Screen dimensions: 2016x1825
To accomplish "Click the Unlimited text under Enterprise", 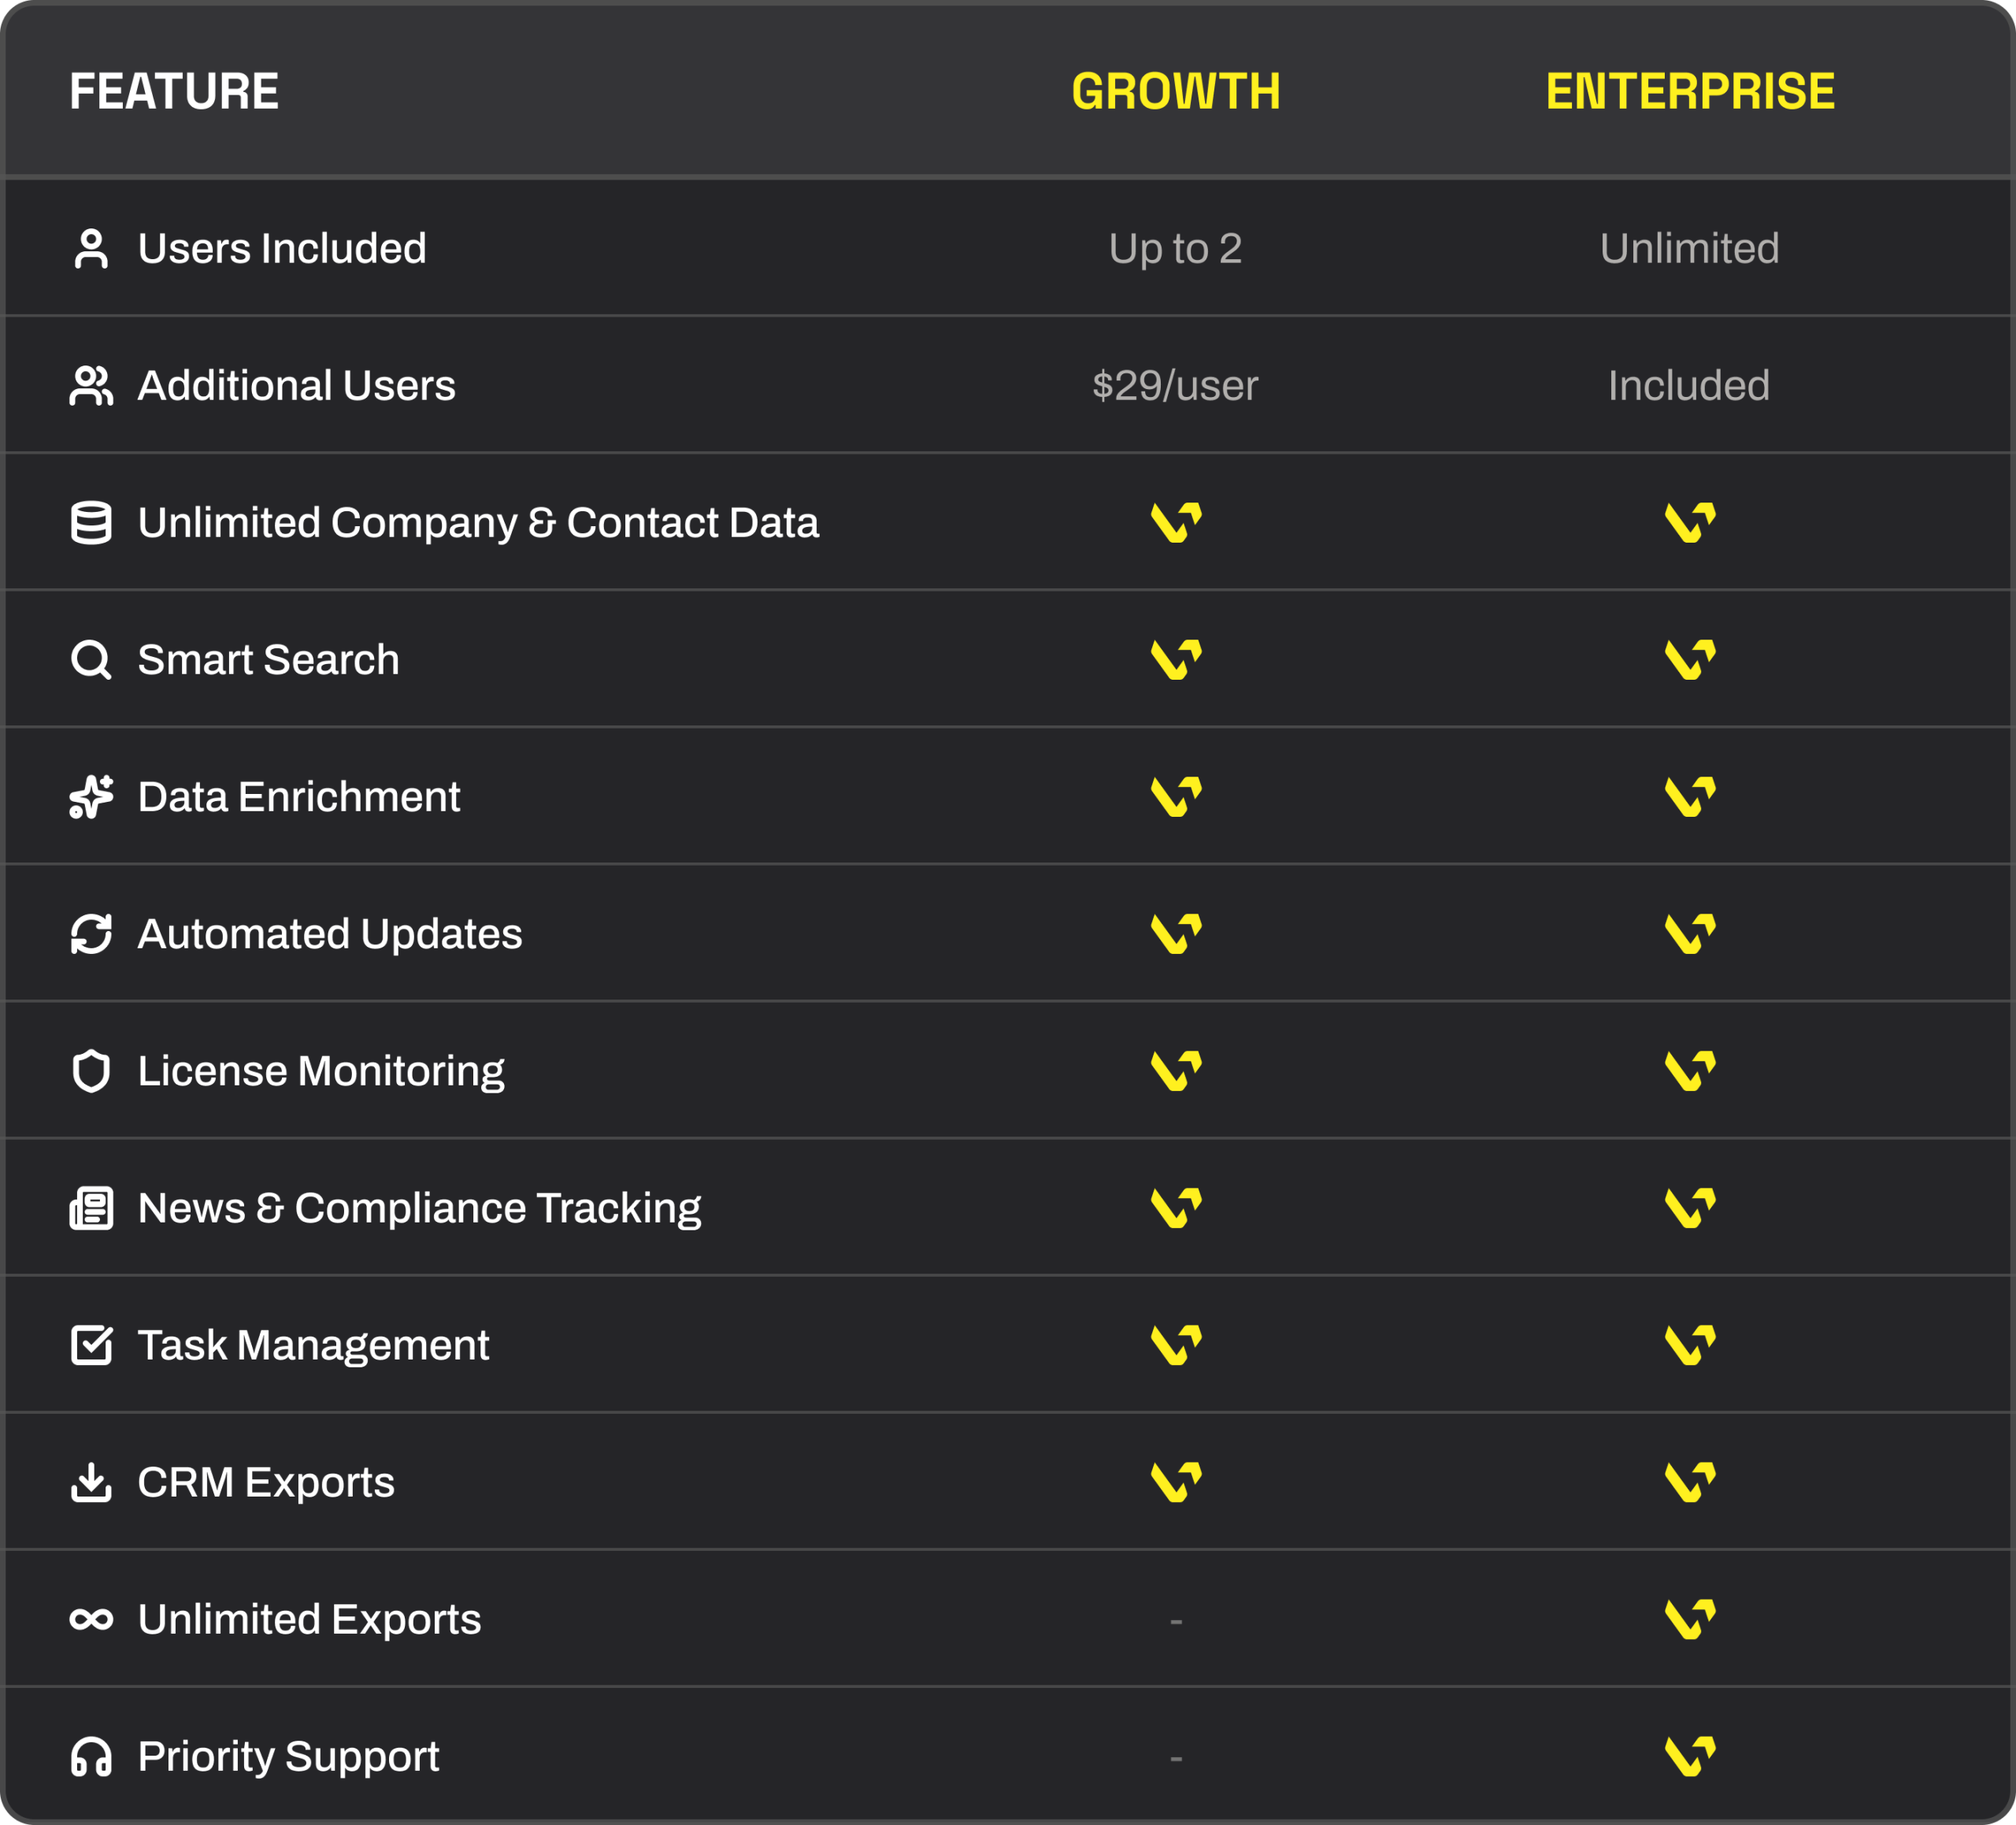I will (x=1689, y=249).
